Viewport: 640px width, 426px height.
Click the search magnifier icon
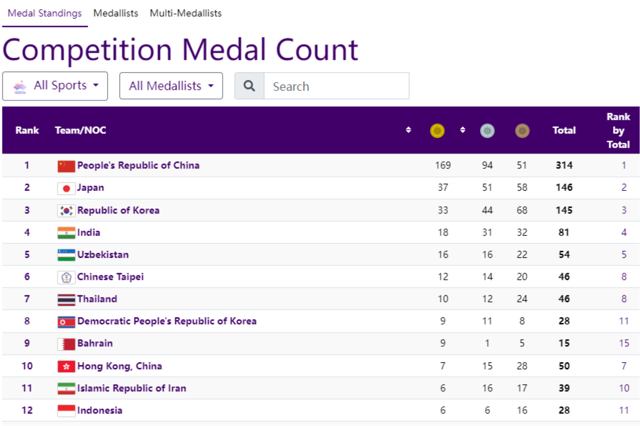(x=249, y=86)
